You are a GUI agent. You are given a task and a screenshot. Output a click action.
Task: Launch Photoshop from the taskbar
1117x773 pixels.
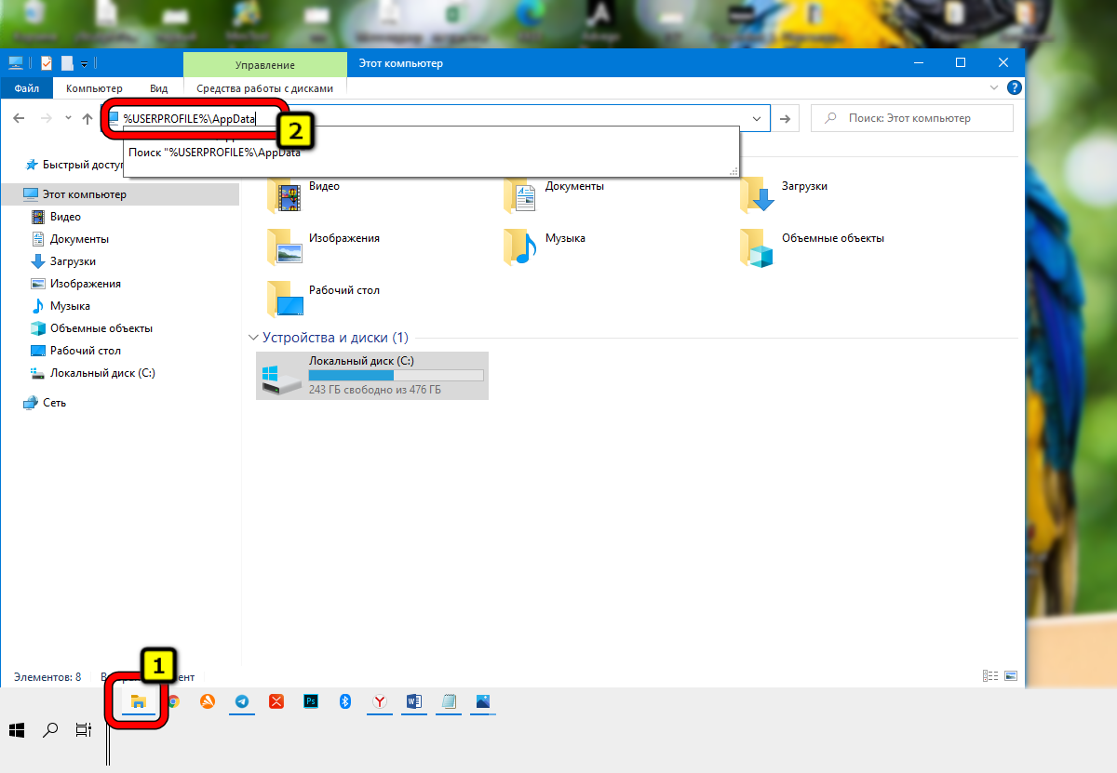point(311,702)
